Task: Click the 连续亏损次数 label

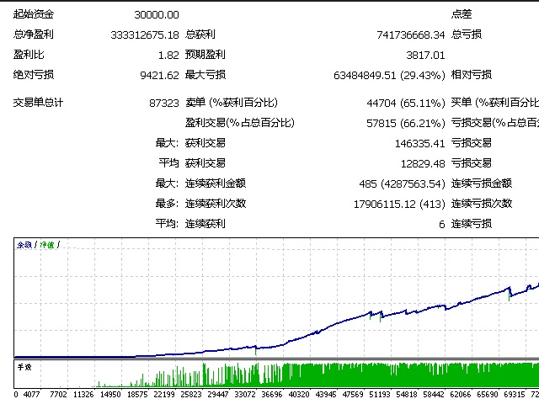Action: pos(482,204)
